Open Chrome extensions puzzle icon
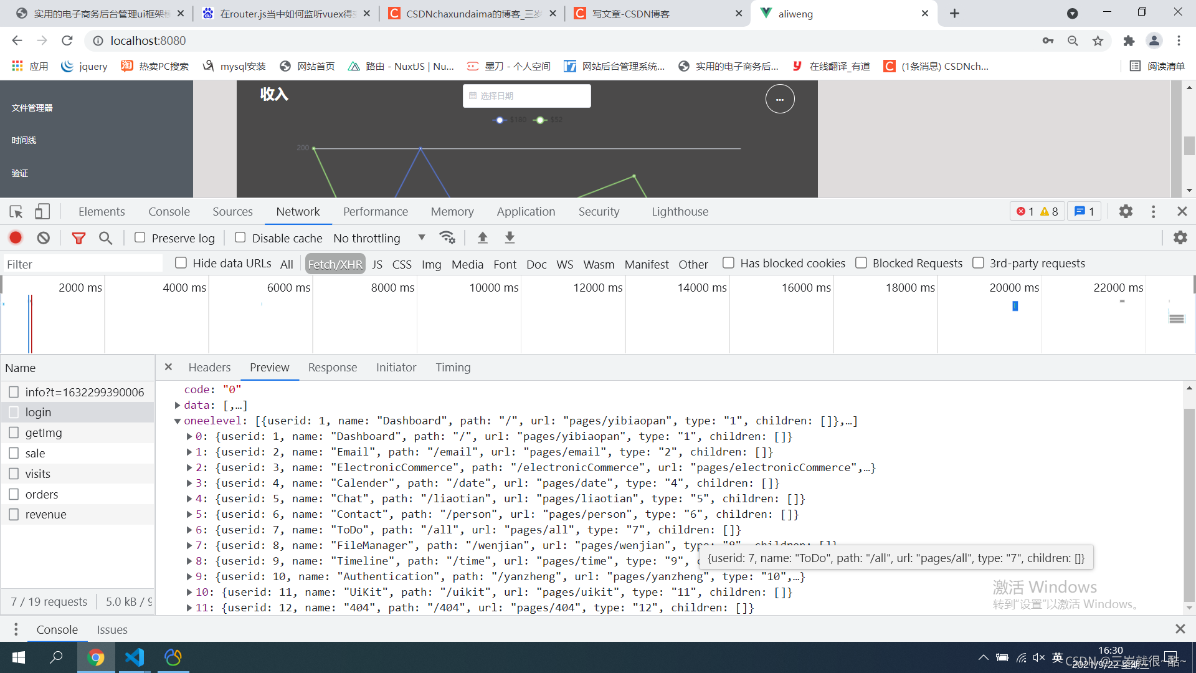The width and height of the screenshot is (1196, 673). pos(1129,41)
